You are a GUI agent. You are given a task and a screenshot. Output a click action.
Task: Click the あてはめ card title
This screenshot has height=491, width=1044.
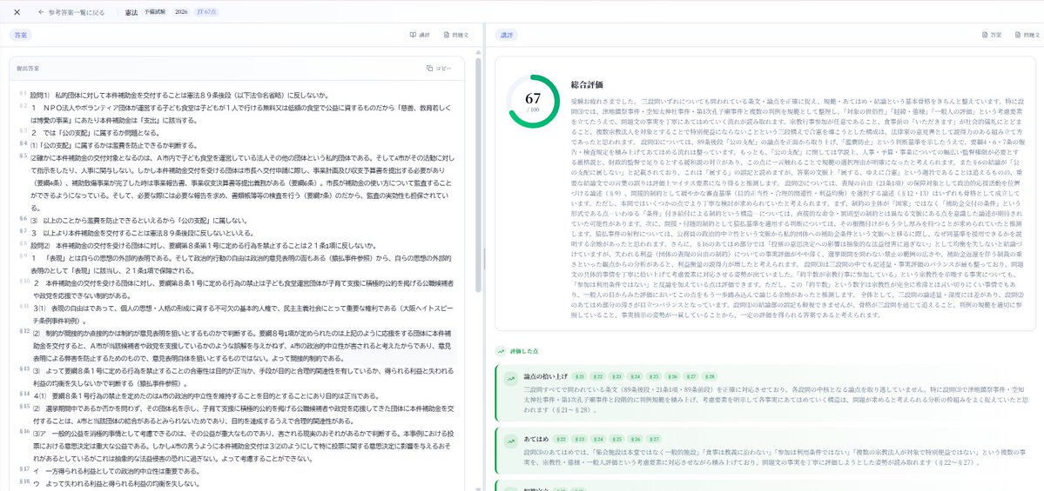pyautogui.click(x=536, y=439)
